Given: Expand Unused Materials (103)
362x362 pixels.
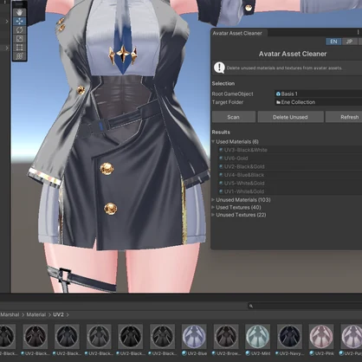Looking at the screenshot, I should [x=213, y=200].
